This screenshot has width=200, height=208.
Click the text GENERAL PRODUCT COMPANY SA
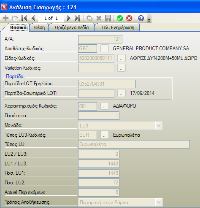151,49
